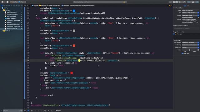The width and height of the screenshot is (200, 112).
Task: Click the warning triangle in the activity bar
Action: pos(124,2)
